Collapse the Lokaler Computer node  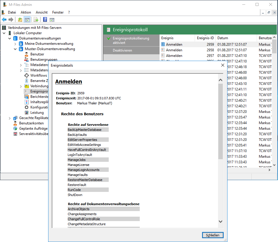pyautogui.click(x=4, y=33)
